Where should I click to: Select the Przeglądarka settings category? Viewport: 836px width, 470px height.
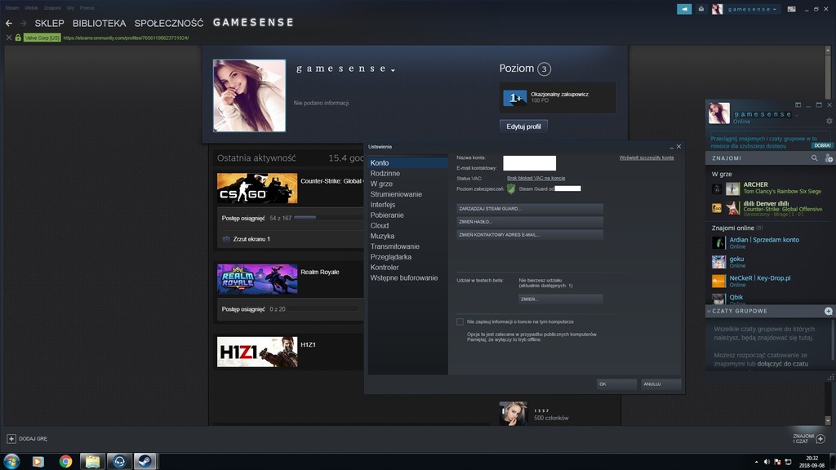[408, 257]
